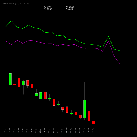Click the 17 Apr date label
The height and width of the screenshot is (137, 137).
[23, 131]
